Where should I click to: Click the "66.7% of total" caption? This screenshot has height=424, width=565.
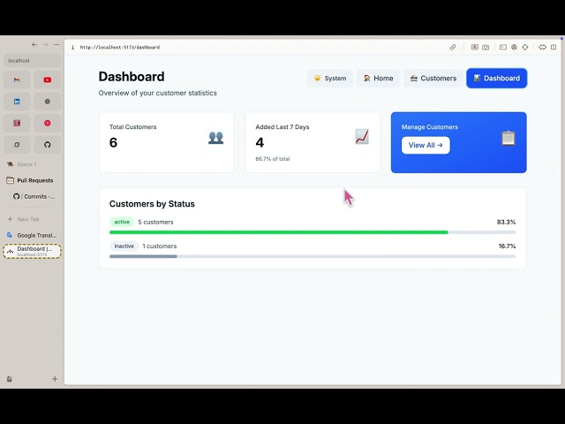273,159
